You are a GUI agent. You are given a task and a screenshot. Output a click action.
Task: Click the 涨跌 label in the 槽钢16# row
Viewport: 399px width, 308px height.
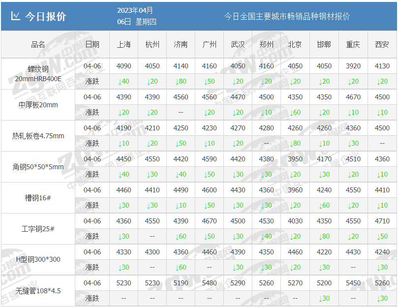pos(92,205)
